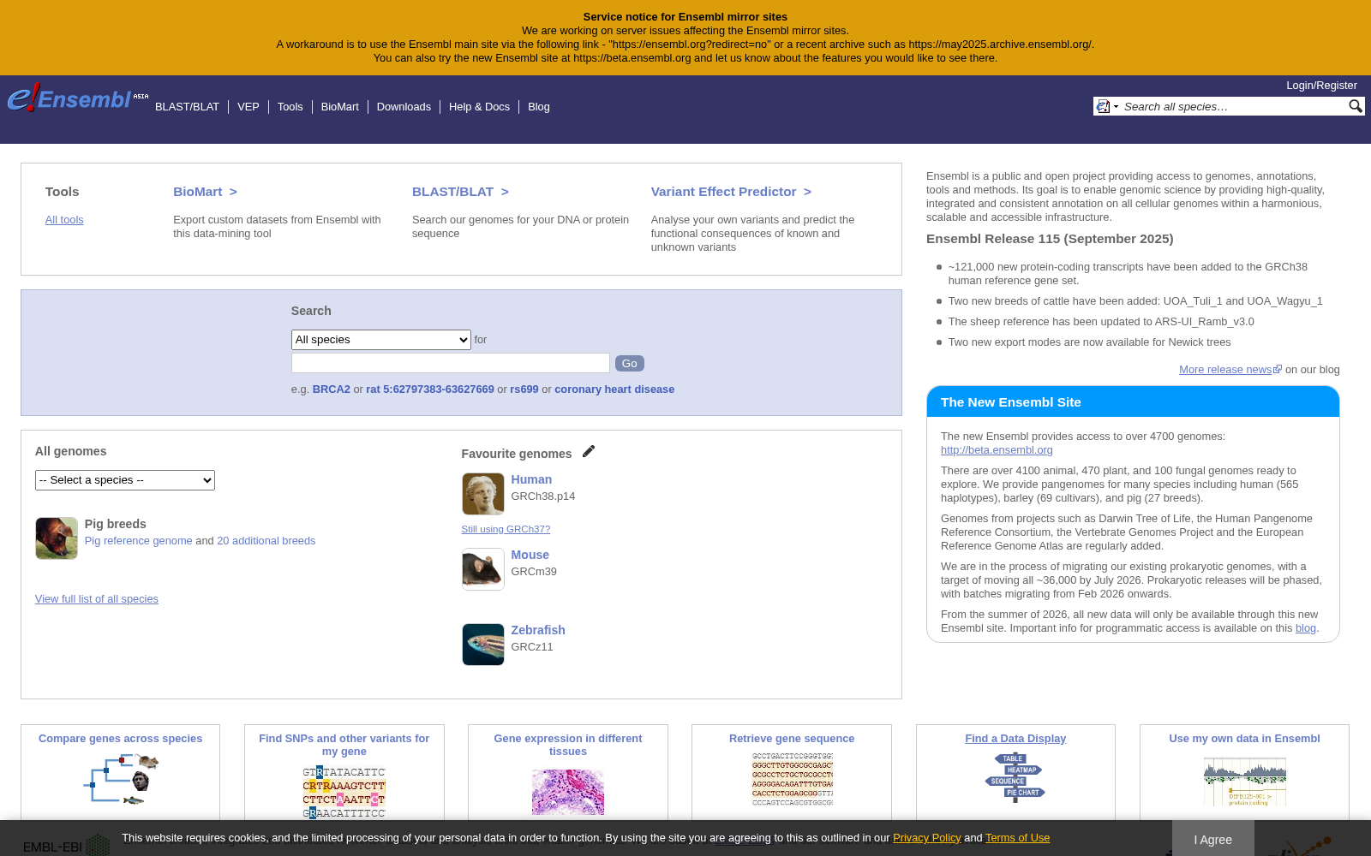Open the Terms of Use link
Image resolution: width=1371 pixels, height=856 pixels.
tap(1017, 838)
